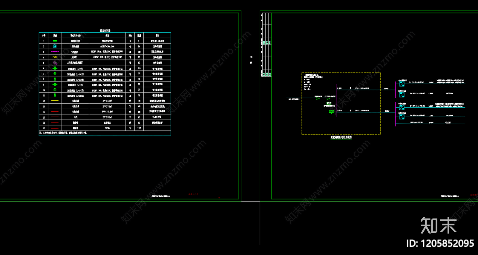The width and height of the screenshot is (478, 255).
Task: Click the topmost cyan power supply symbol in system diagram
Action: coord(402,84)
